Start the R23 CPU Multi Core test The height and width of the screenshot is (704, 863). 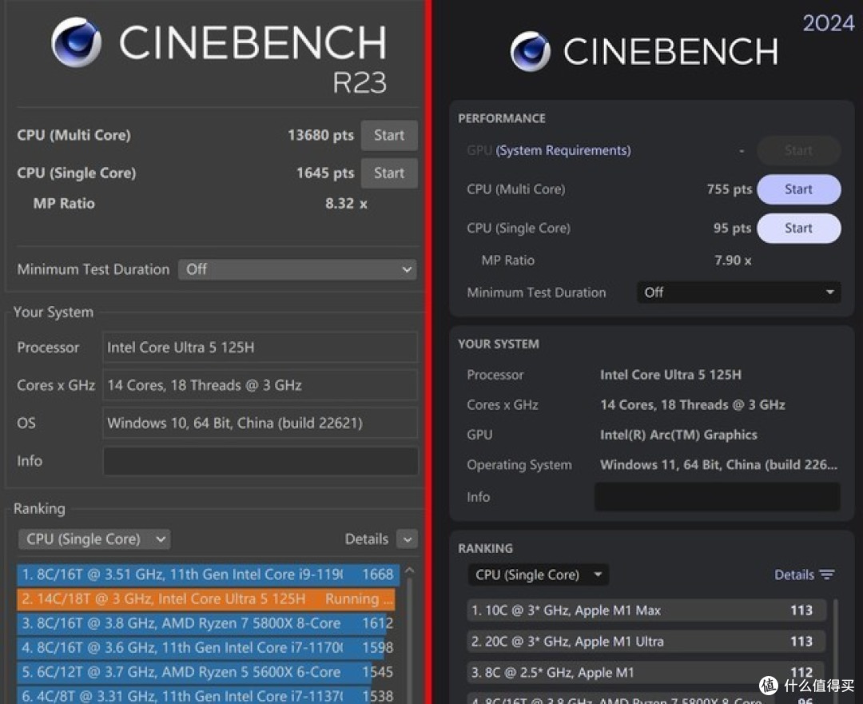pyautogui.click(x=389, y=135)
